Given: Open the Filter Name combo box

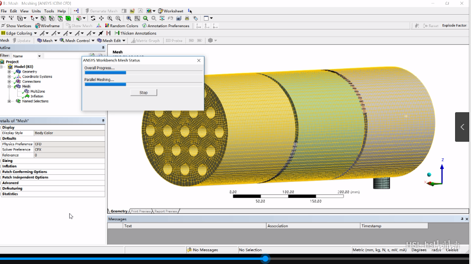Looking at the screenshot, I should (x=27, y=56).
